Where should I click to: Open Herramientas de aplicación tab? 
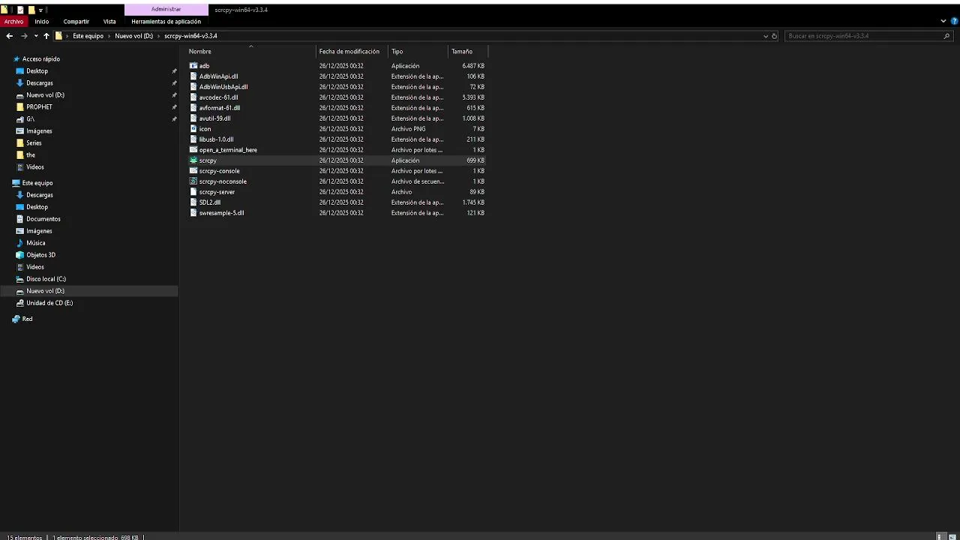point(166,22)
